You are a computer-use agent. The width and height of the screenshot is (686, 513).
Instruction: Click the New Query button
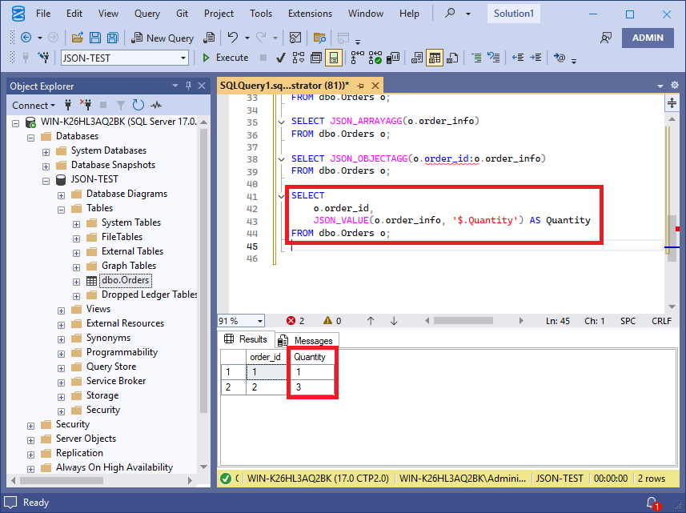pos(162,38)
